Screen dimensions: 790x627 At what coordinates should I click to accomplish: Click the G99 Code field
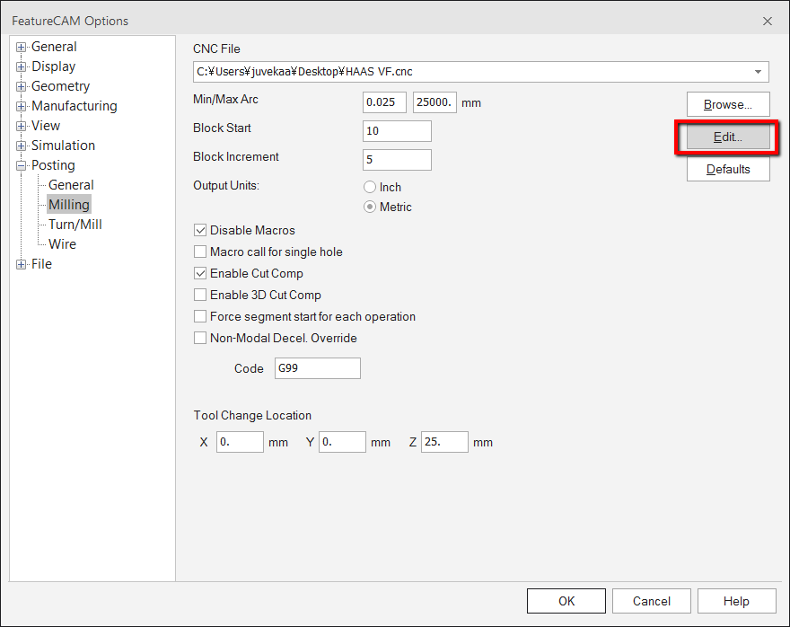click(317, 368)
